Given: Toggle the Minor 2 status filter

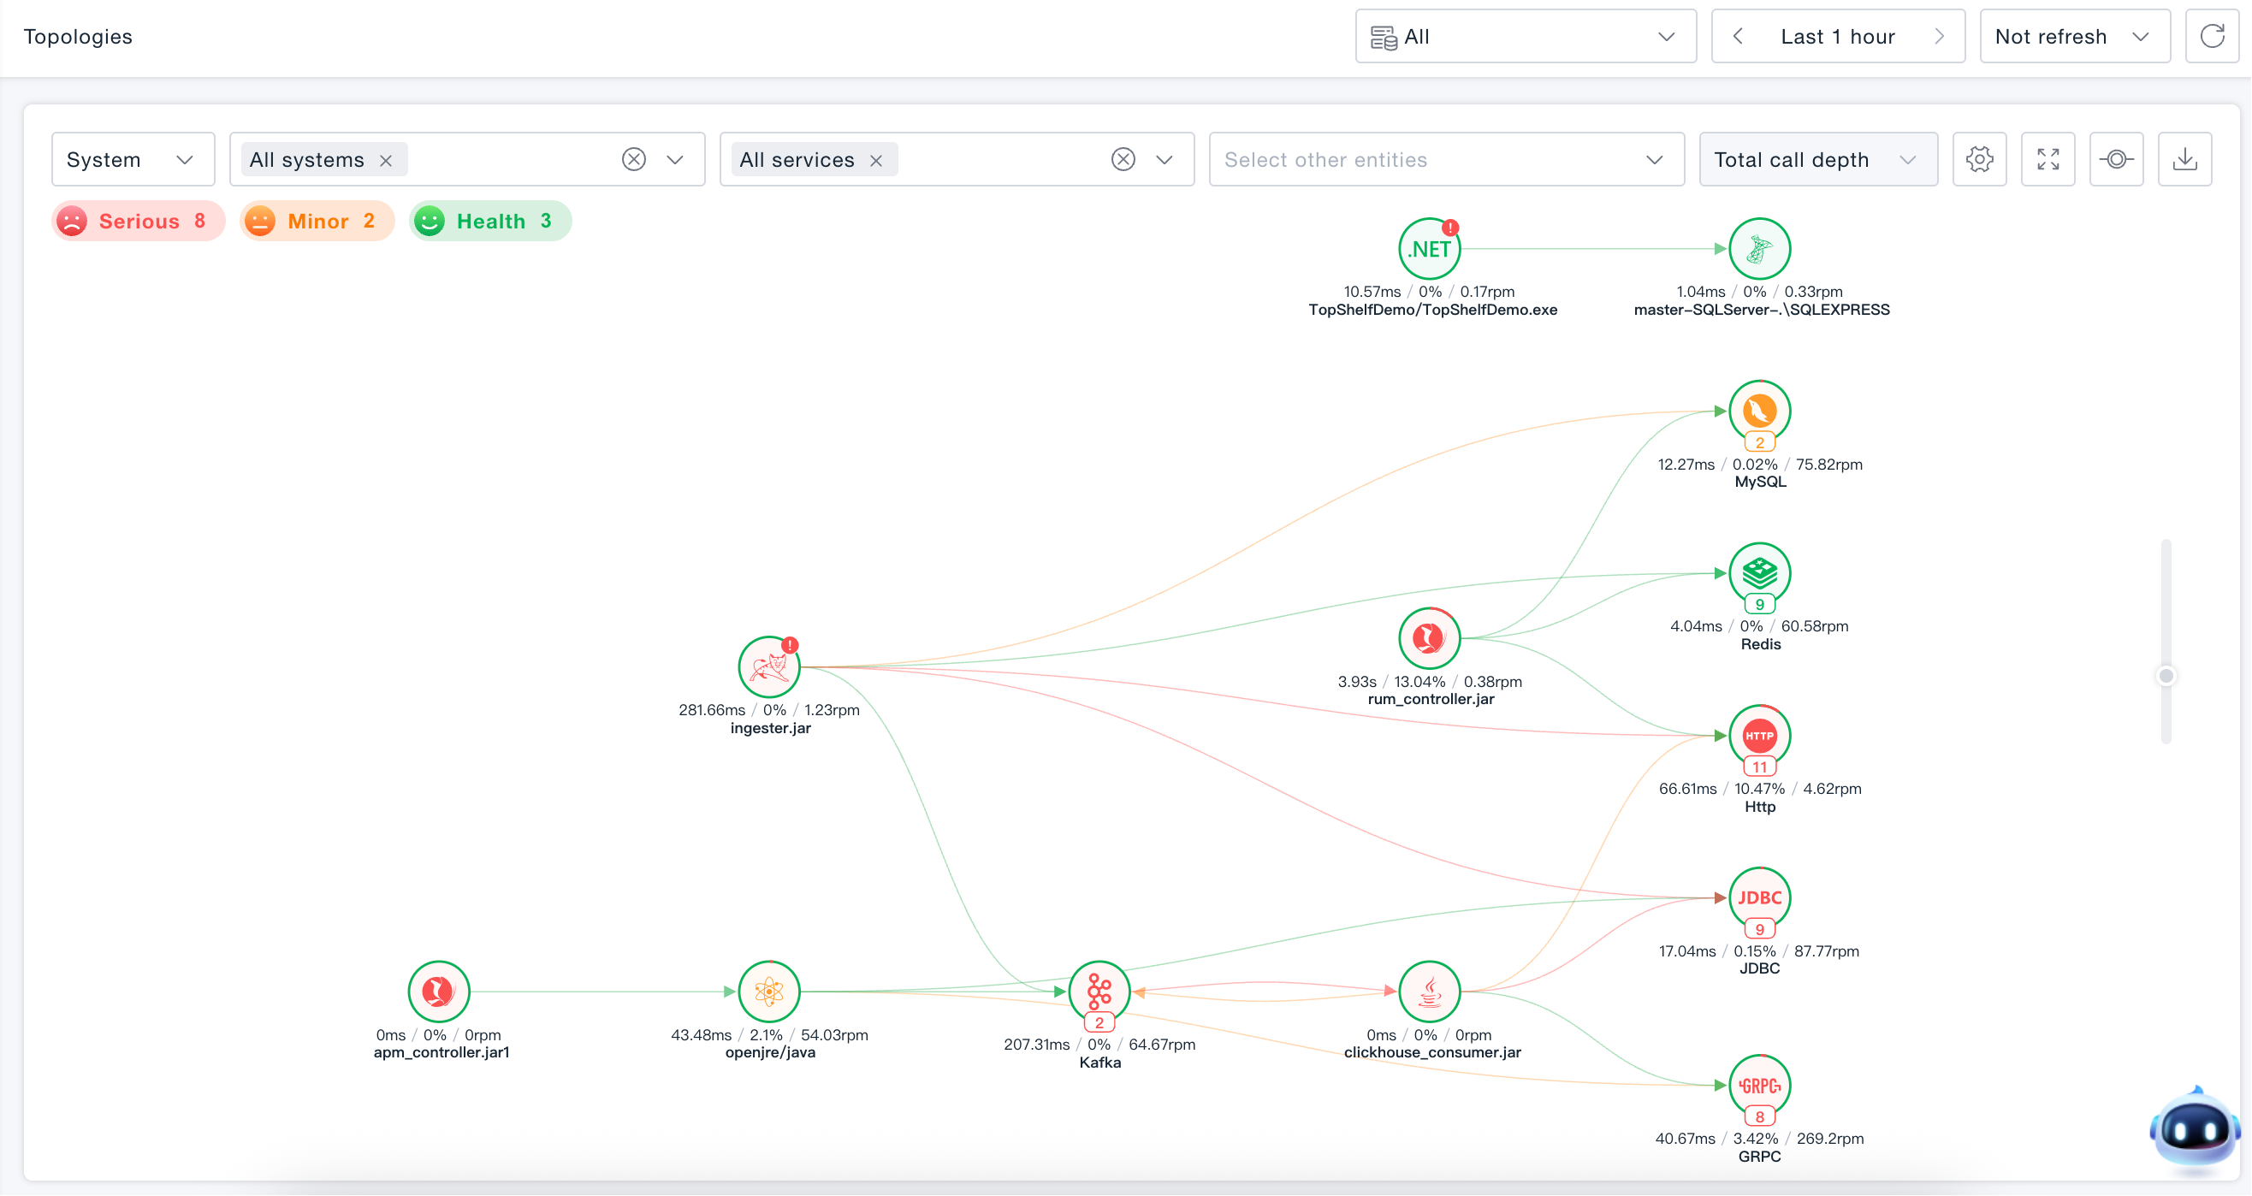Looking at the screenshot, I should (x=317, y=222).
